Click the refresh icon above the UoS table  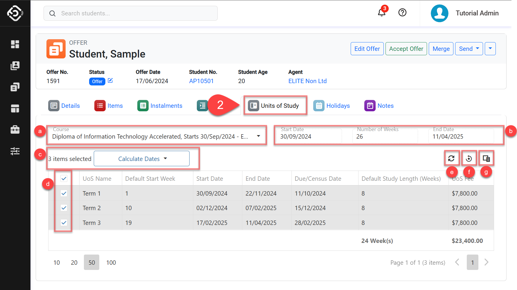pyautogui.click(x=451, y=158)
